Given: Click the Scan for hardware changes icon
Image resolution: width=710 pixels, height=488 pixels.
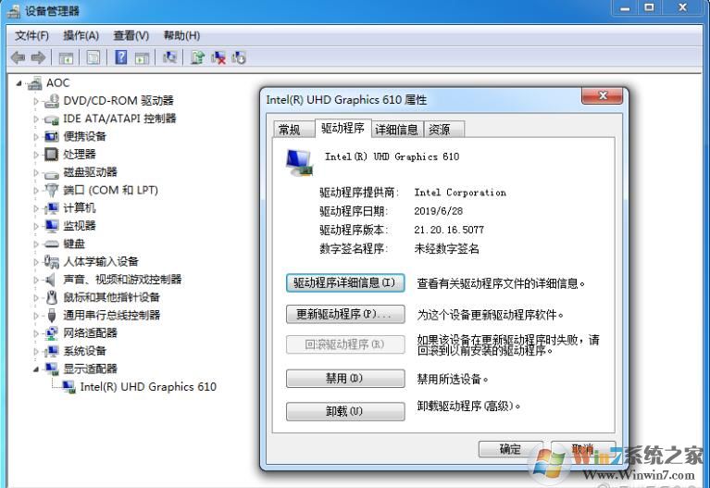Looking at the screenshot, I should coord(169,57).
